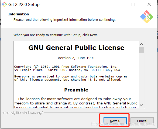Image resolution: width=158 pixels, height=129 pixels.
Task: Click the 'The licenses for most software' line
Action: tap(74, 99)
